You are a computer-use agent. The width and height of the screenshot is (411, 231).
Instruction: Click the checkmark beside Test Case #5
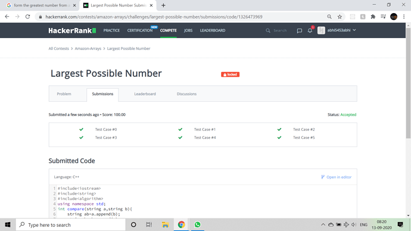(x=279, y=138)
